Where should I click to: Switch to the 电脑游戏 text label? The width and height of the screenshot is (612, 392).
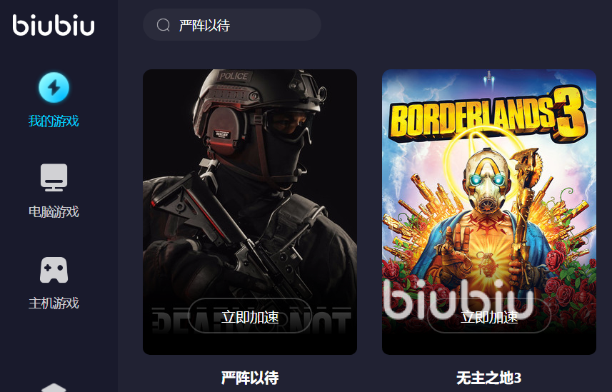click(x=54, y=211)
